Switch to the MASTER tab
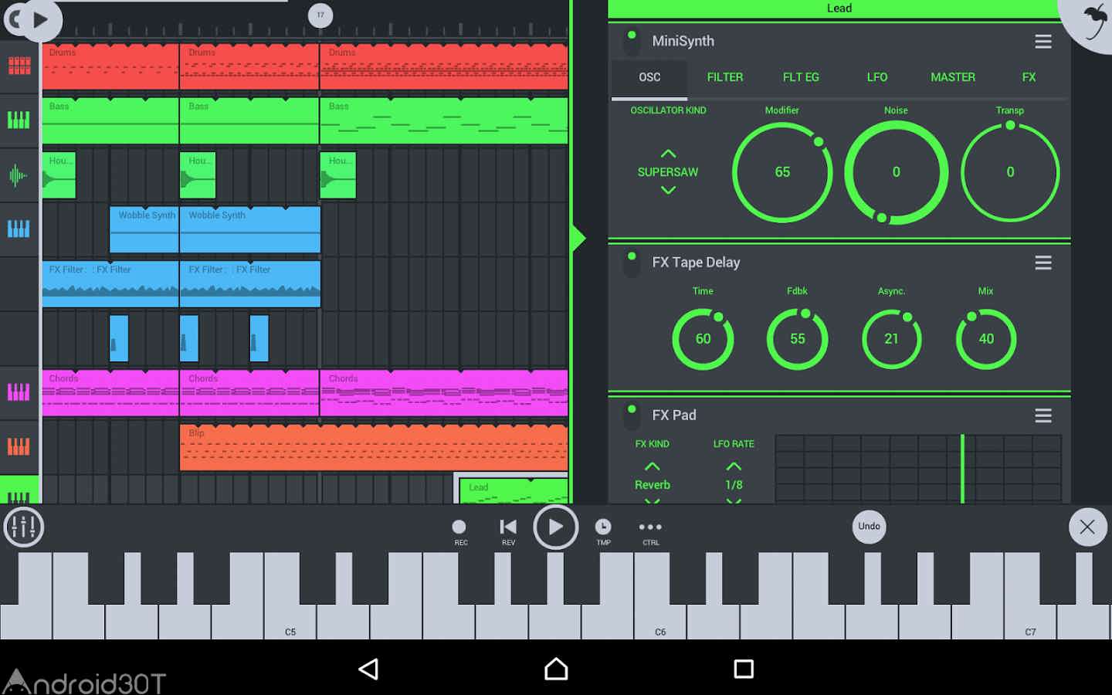 (953, 77)
